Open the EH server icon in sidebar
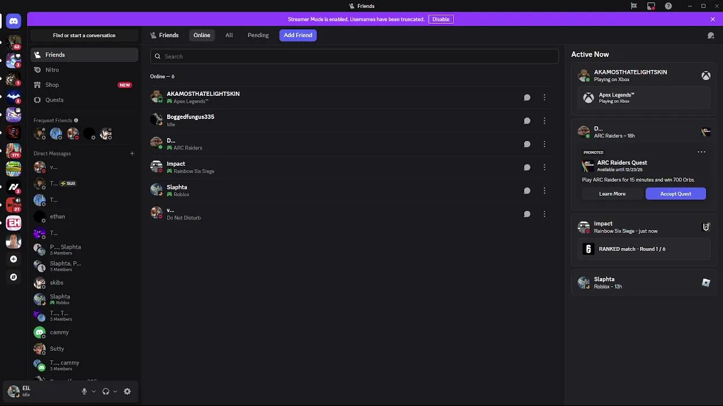 pos(14,223)
